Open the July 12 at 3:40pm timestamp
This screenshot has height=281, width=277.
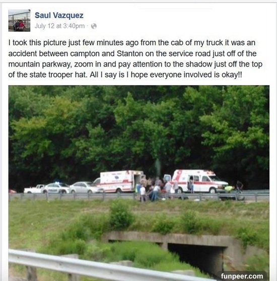tap(59, 26)
